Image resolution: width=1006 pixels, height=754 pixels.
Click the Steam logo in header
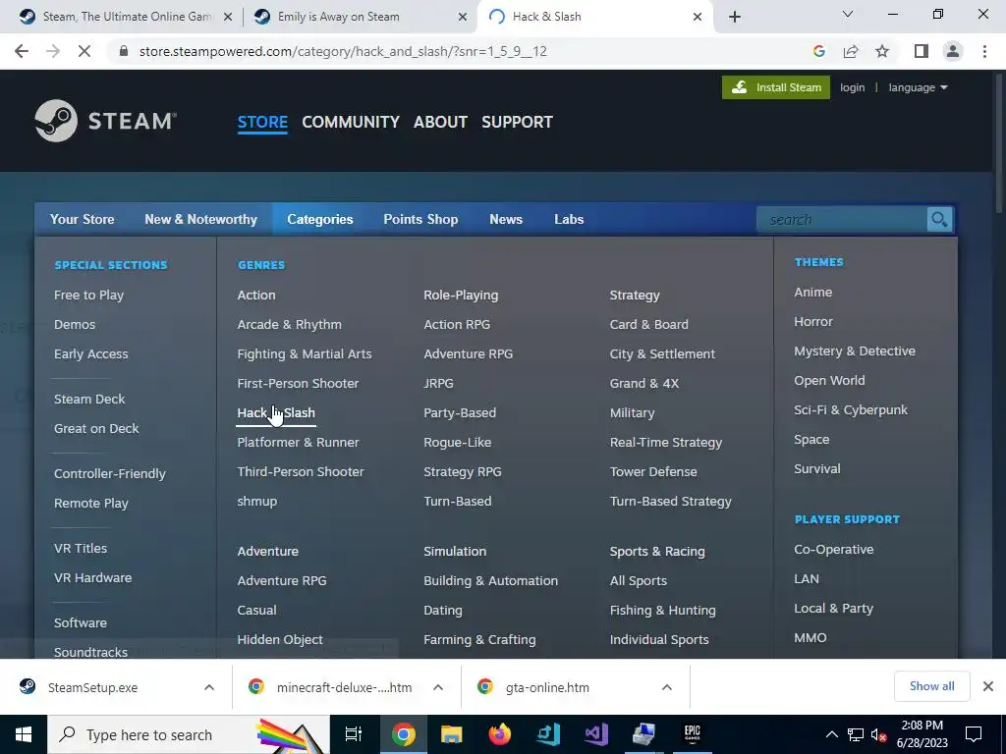pos(105,121)
